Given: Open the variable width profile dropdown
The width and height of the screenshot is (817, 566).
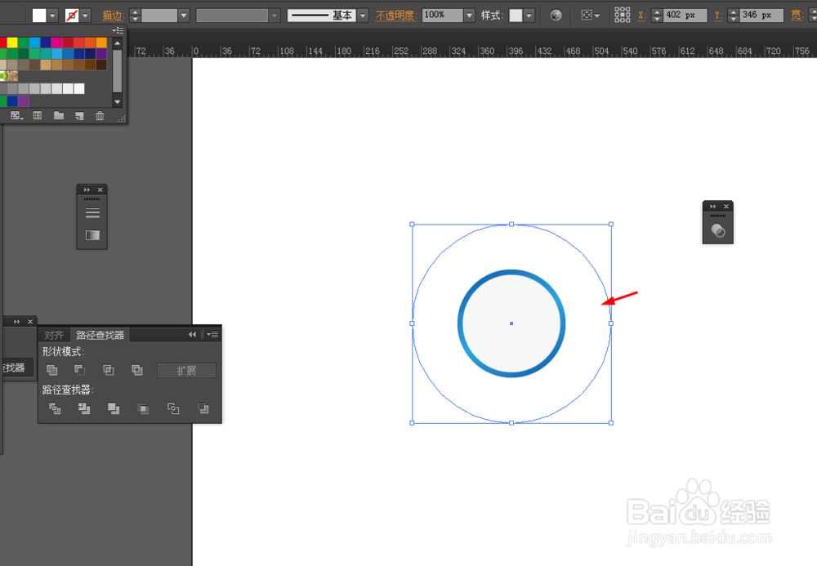Looking at the screenshot, I should tap(275, 16).
